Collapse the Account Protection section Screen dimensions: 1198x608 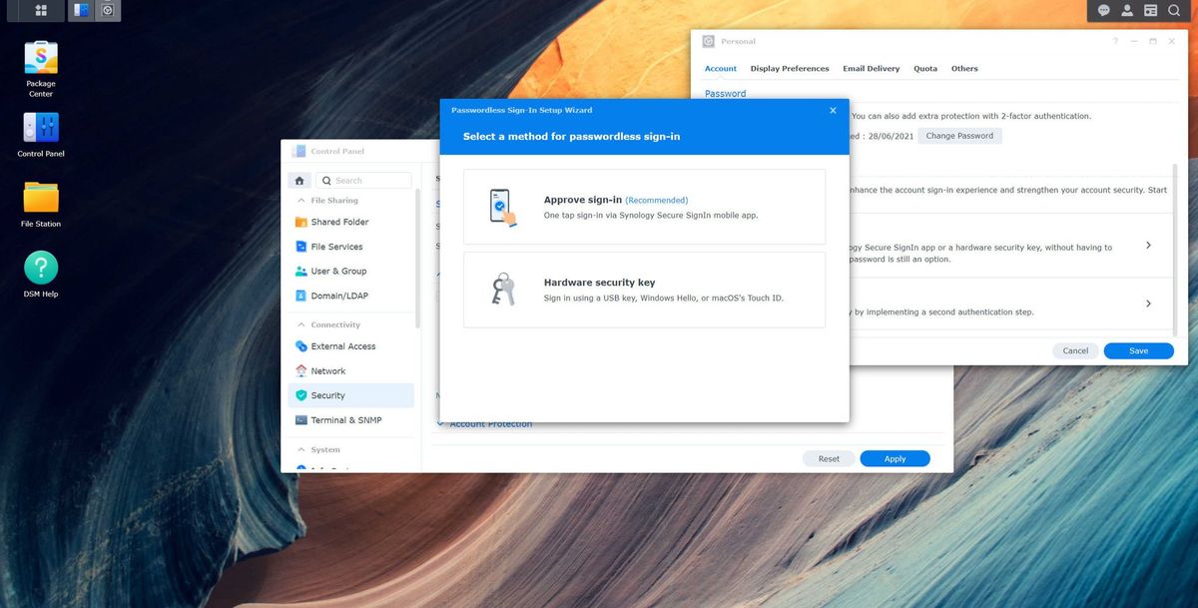coord(488,422)
